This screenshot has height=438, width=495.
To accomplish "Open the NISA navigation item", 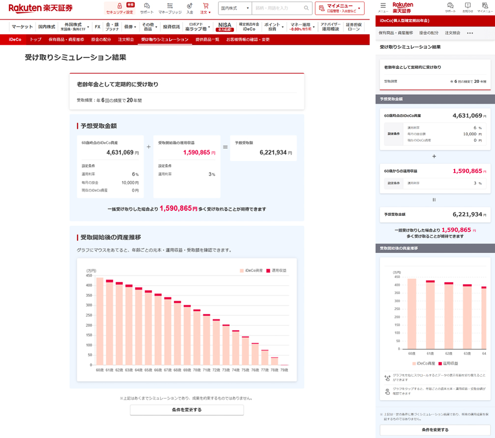I will click(x=225, y=27).
